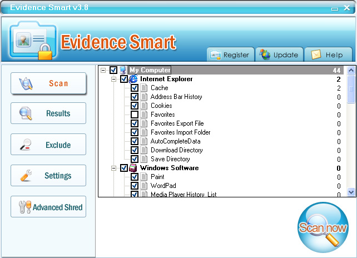The width and height of the screenshot is (357, 258).
Task: Click the magnifier document icon on Results
Action: (x=26, y=113)
